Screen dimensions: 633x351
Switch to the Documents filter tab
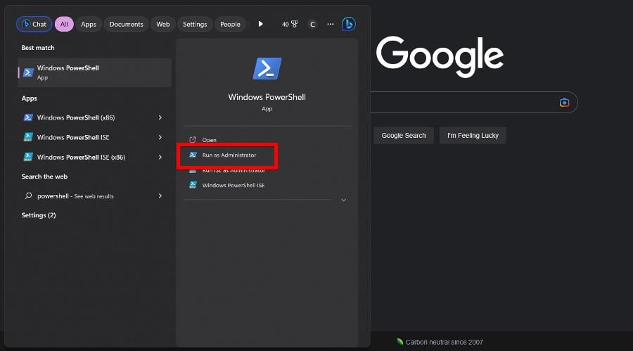pos(126,24)
